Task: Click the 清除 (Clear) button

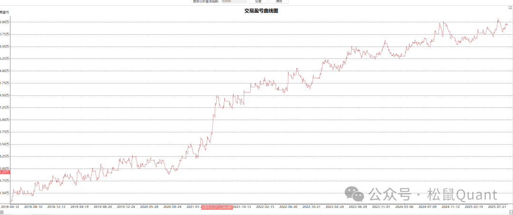Action: 279,1
